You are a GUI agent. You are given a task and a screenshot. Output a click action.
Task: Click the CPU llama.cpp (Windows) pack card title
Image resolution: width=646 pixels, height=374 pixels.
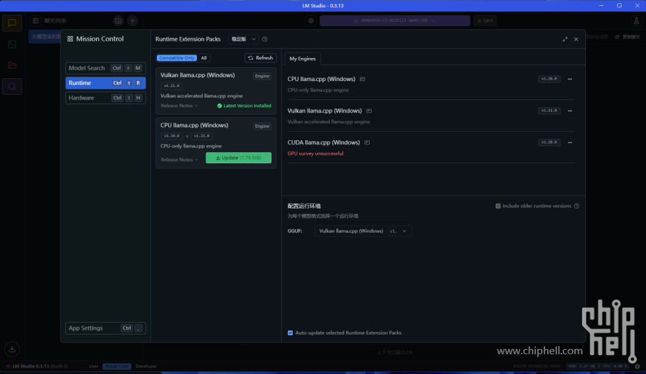click(x=194, y=126)
